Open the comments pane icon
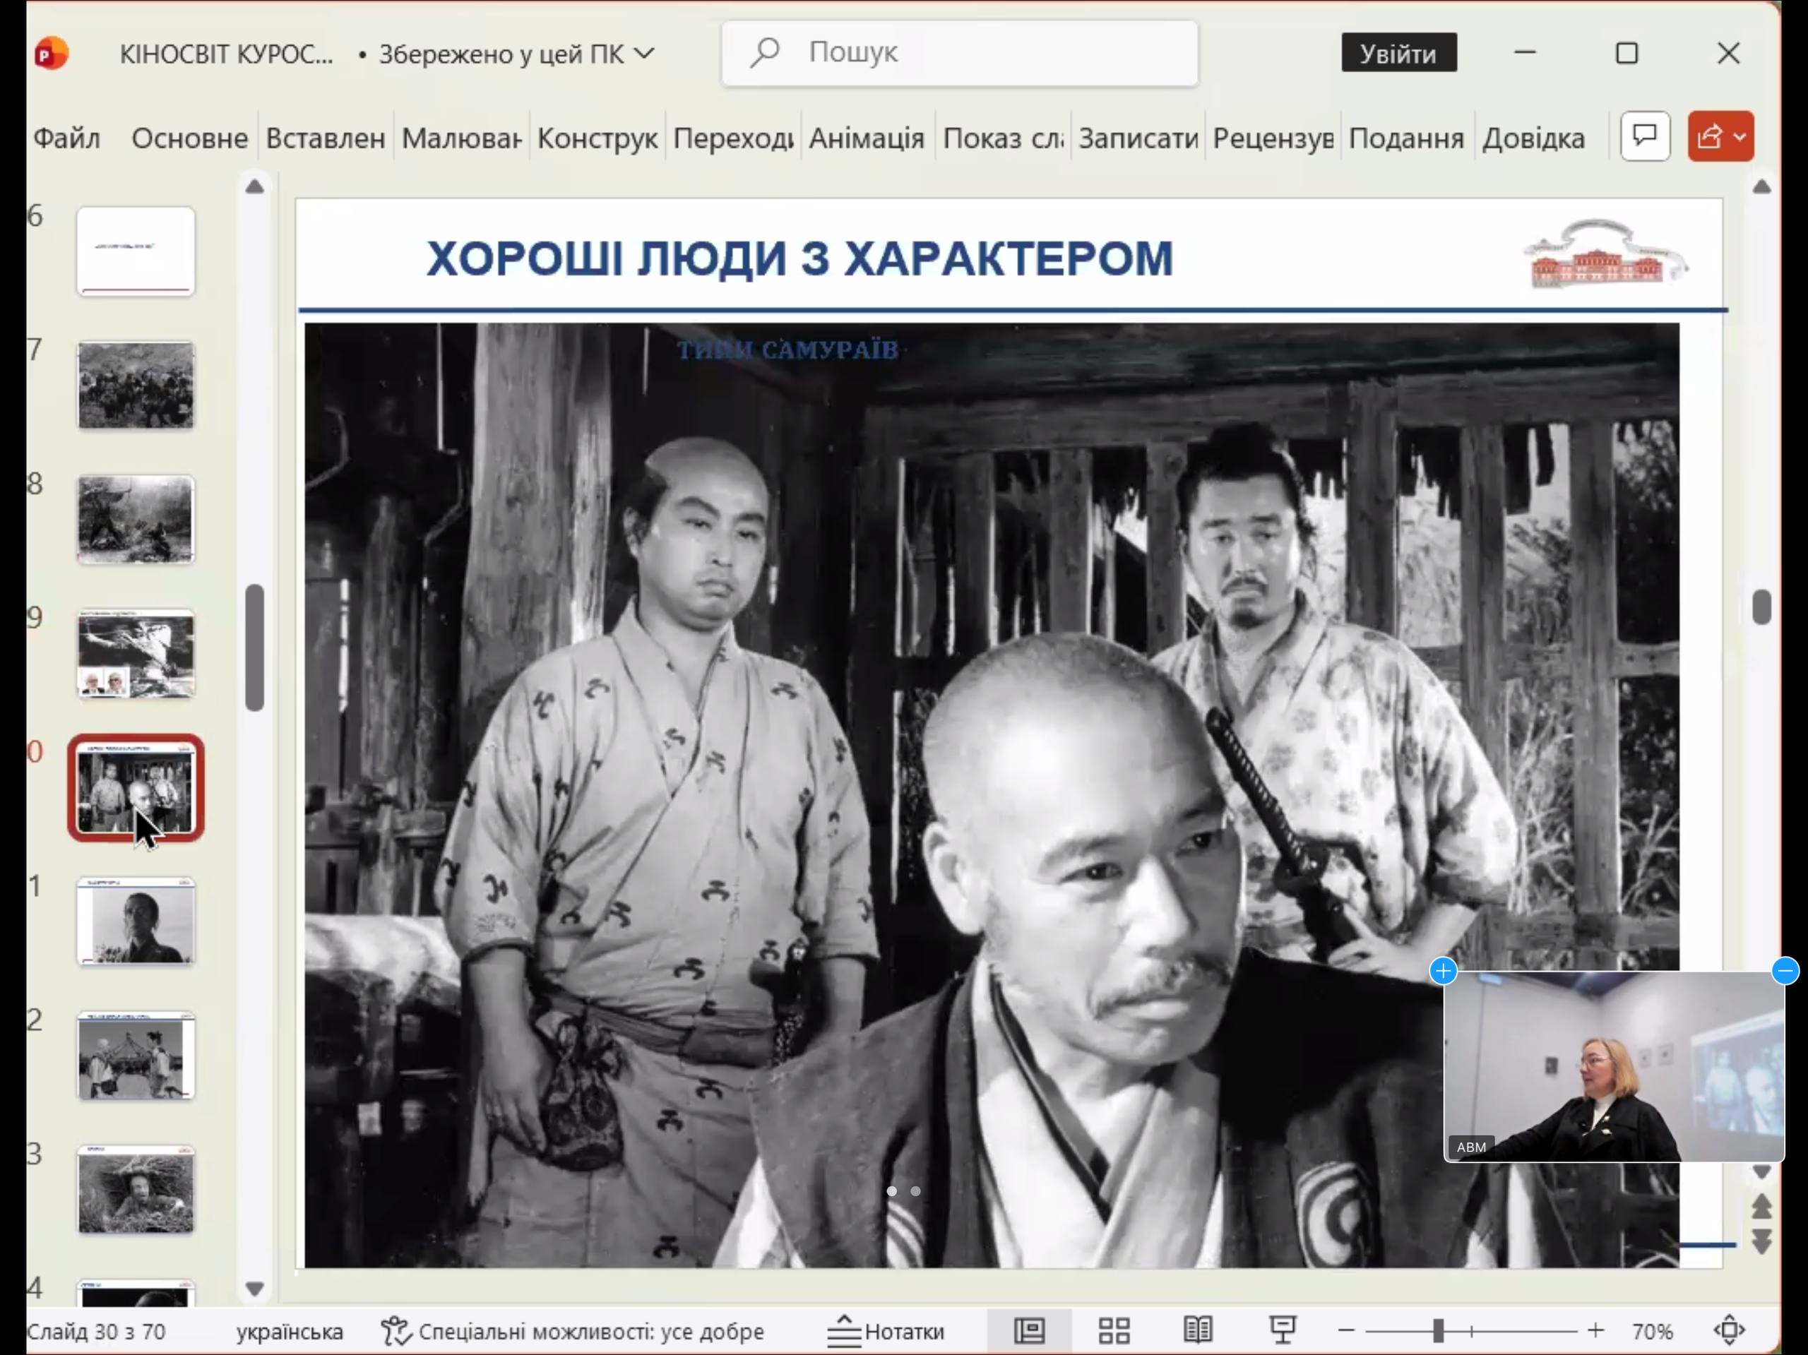Viewport: 1808px width, 1355px height. coord(1645,136)
